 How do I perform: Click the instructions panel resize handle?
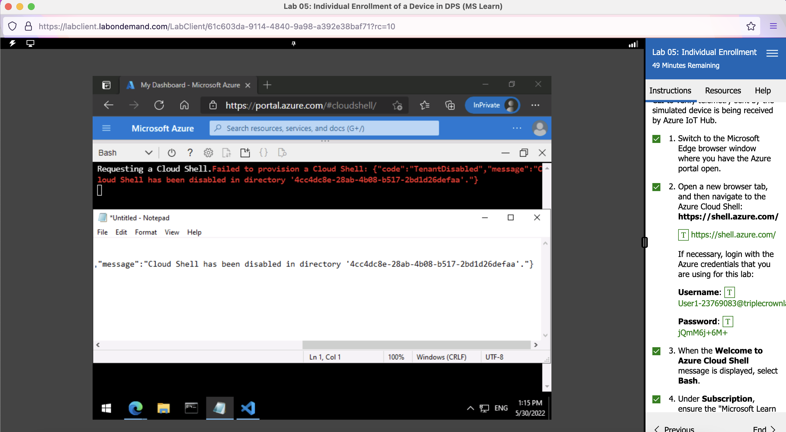(644, 242)
